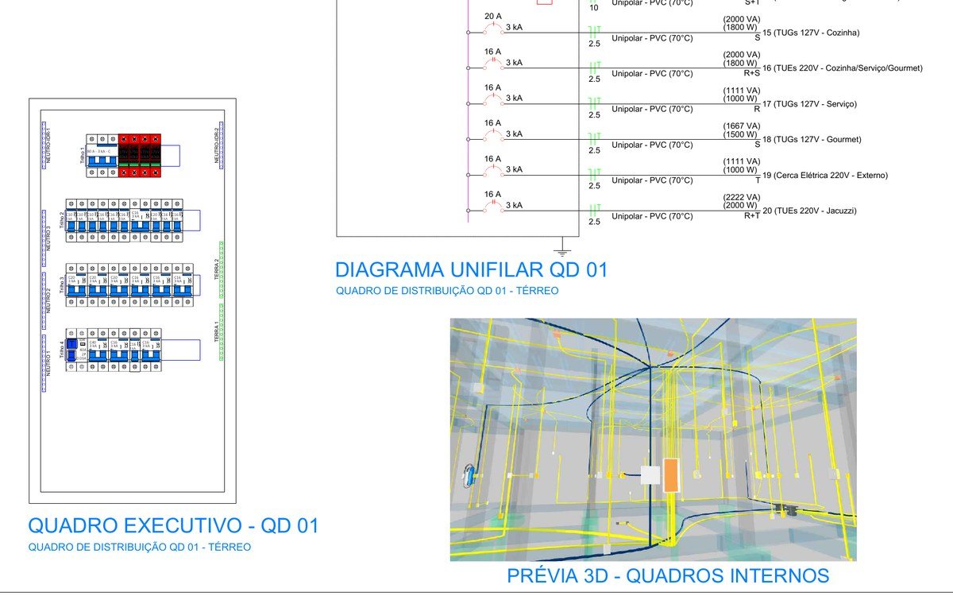Click the main 3-pole breaker on Trilho 1

(x=102, y=156)
